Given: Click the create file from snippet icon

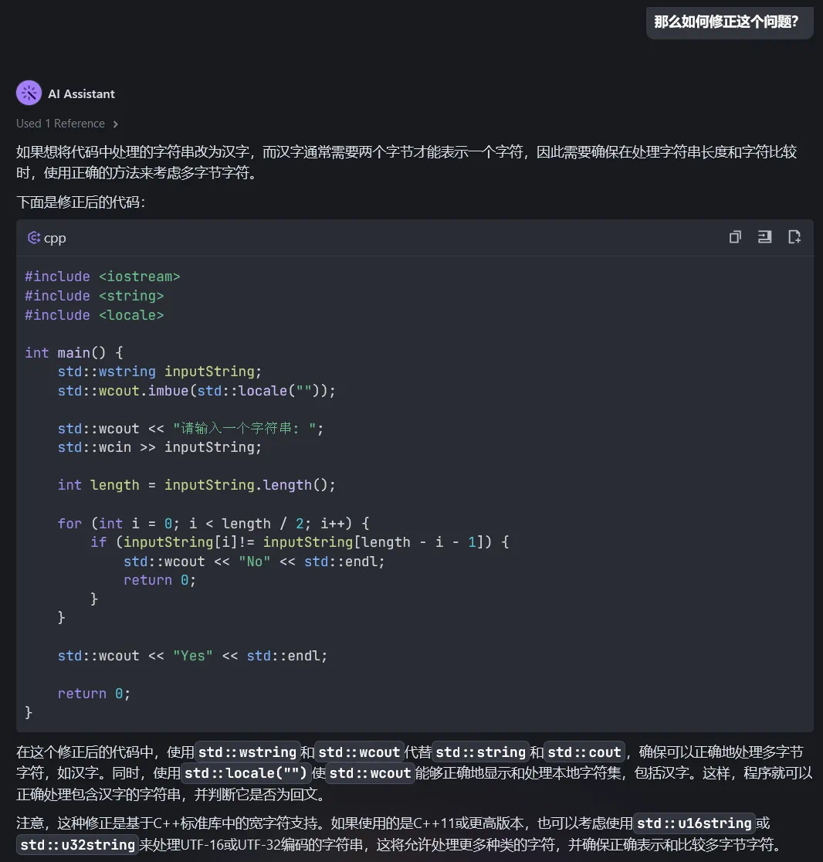Looking at the screenshot, I should click(x=794, y=237).
